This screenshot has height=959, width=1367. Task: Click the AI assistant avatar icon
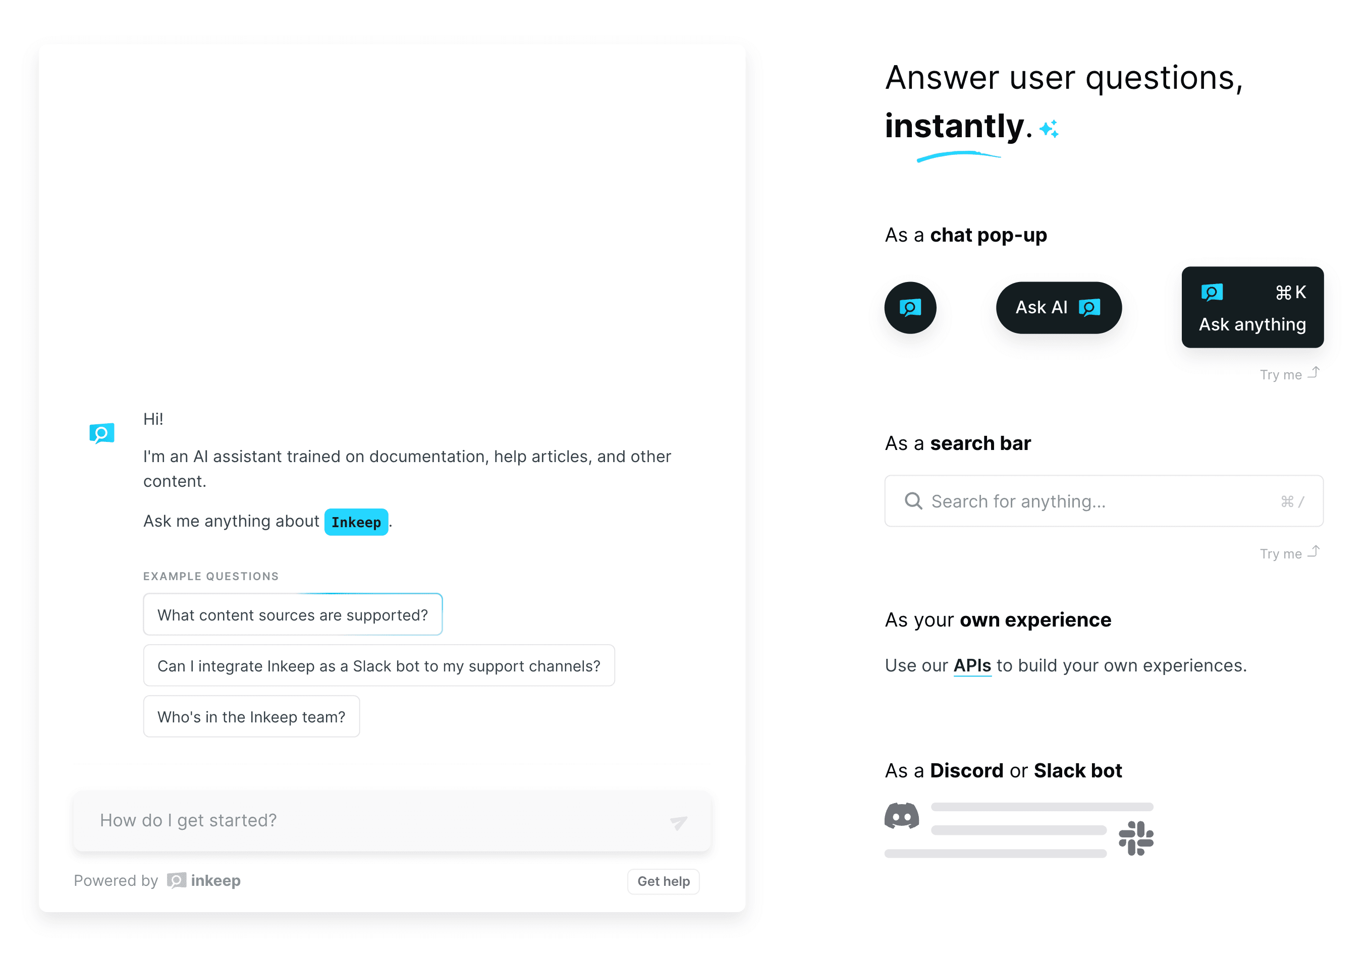pos(102,433)
